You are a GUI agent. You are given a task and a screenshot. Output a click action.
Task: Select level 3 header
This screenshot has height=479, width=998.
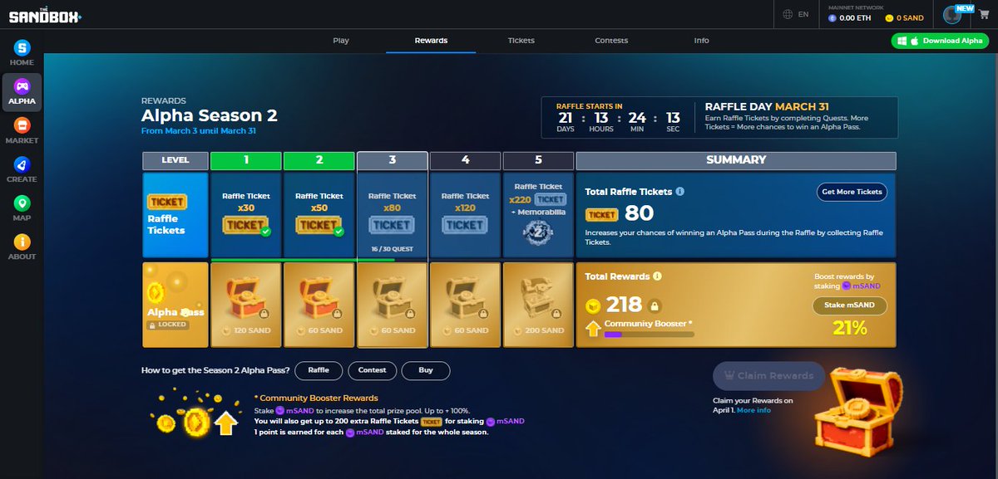pos(392,160)
